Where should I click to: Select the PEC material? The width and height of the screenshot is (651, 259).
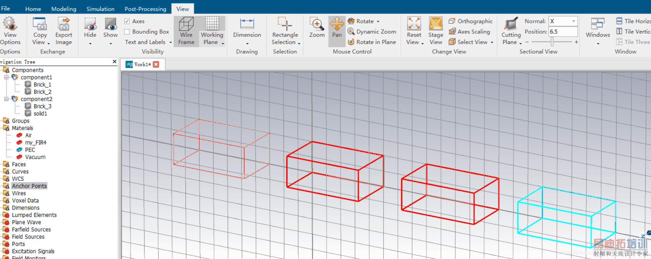pos(30,150)
